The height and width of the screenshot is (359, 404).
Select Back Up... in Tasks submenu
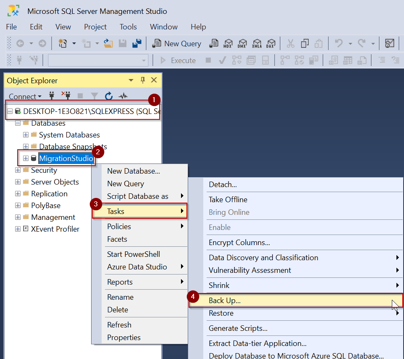tap(296, 301)
